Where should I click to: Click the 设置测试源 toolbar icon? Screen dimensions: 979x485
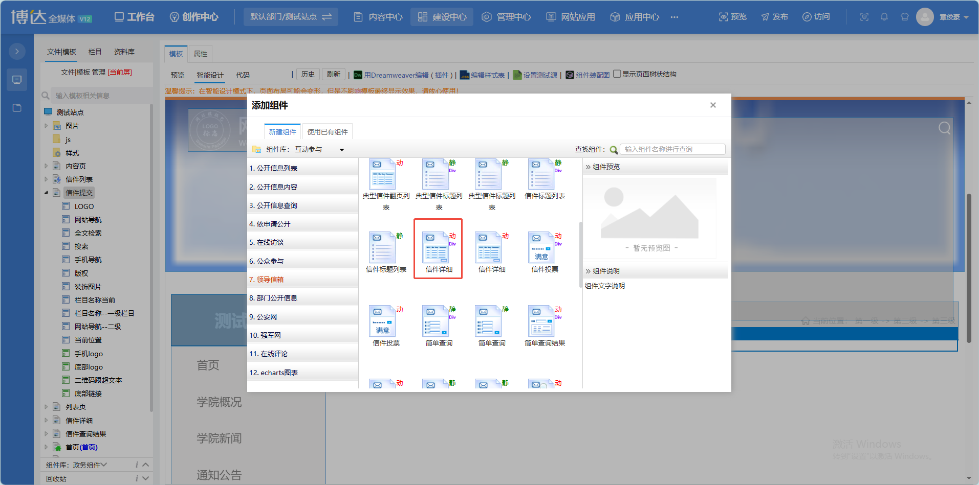517,75
